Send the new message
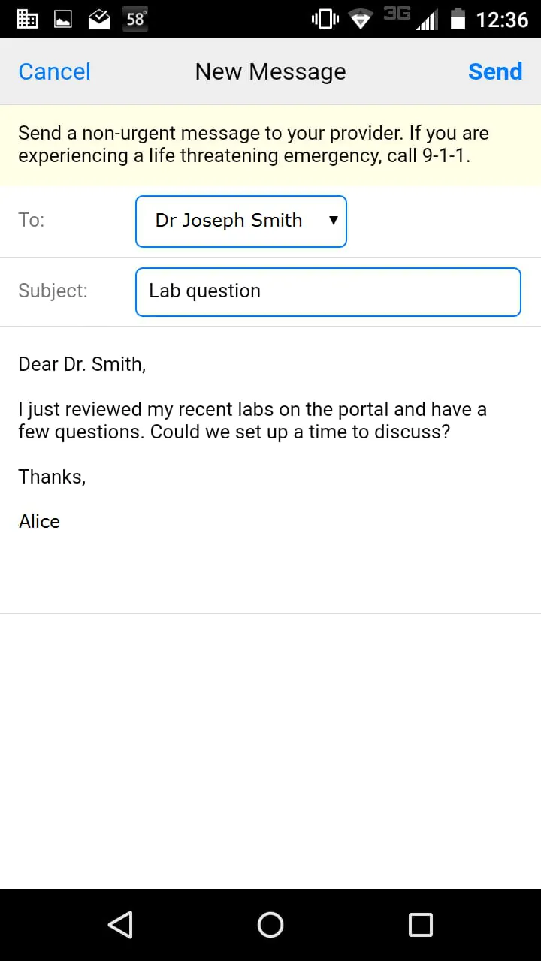Image resolution: width=541 pixels, height=961 pixels. click(x=494, y=71)
